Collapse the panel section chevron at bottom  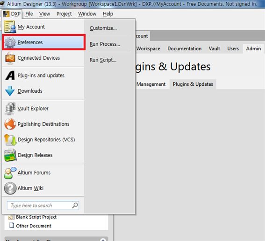point(103,240)
